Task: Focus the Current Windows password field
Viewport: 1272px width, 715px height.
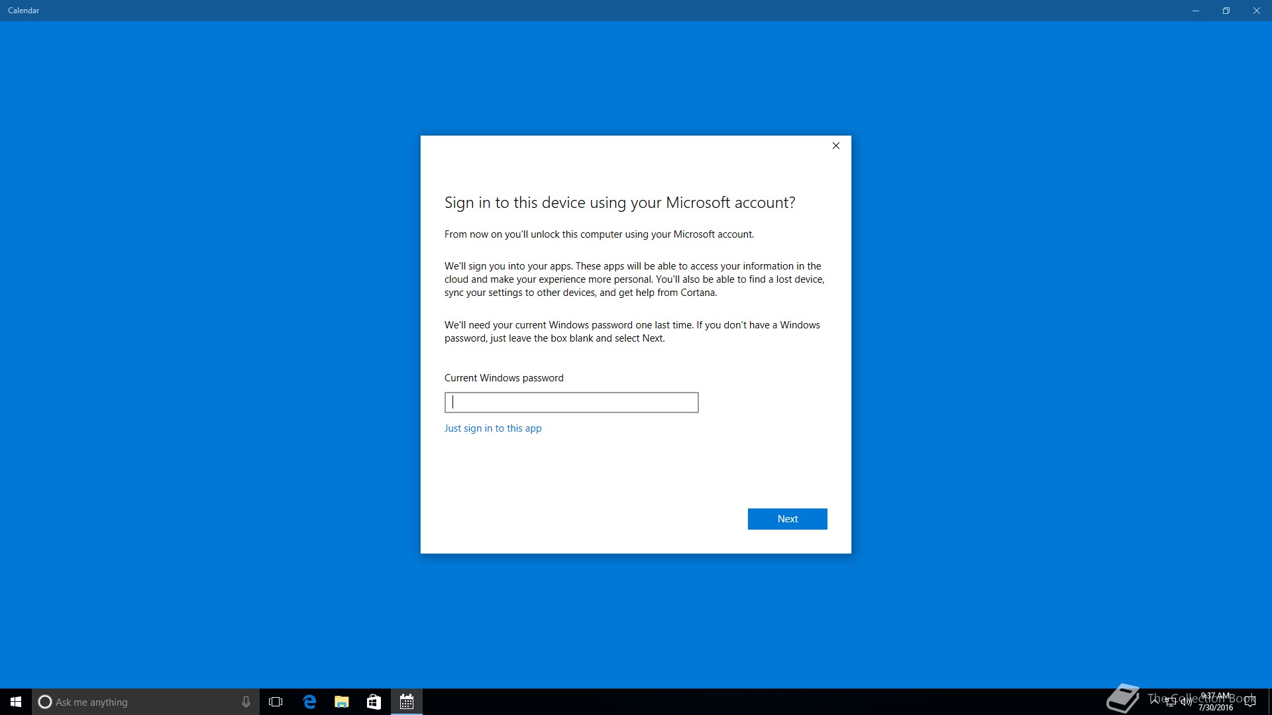Action: [571, 403]
